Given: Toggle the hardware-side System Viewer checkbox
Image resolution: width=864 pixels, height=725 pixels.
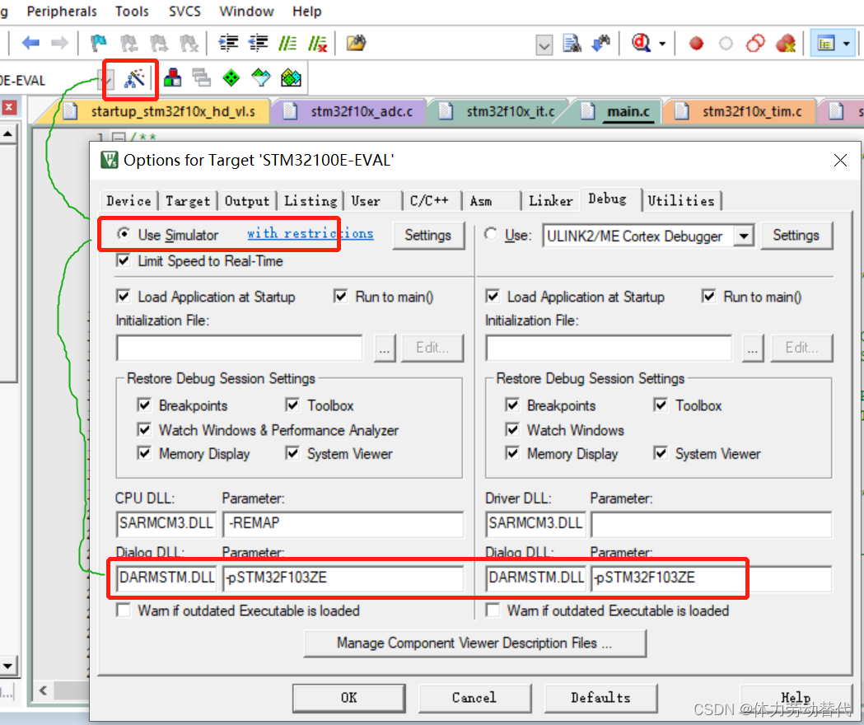Looking at the screenshot, I should [660, 453].
